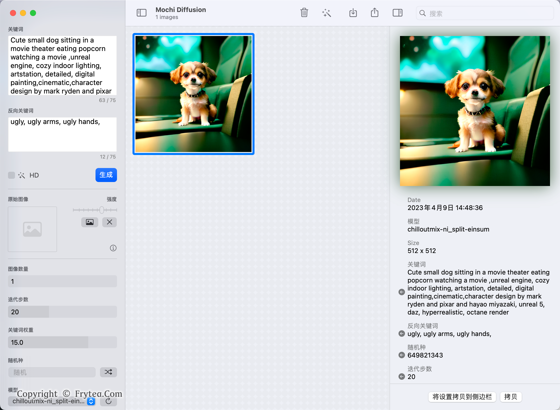The width and height of the screenshot is (560, 410).
Task: Copy seed 649821343 to sidebar arrow
Action: (401, 355)
